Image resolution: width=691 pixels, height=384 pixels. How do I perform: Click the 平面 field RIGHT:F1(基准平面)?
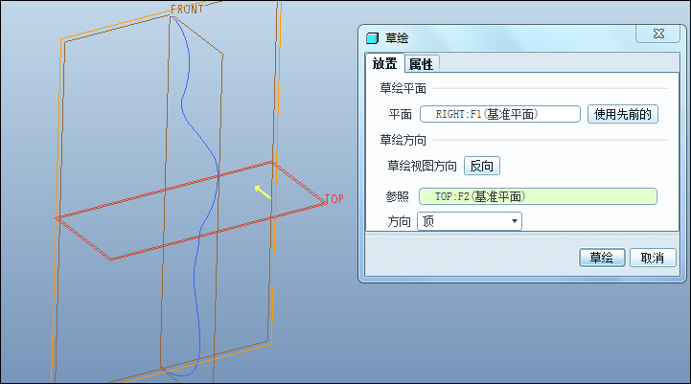click(499, 114)
